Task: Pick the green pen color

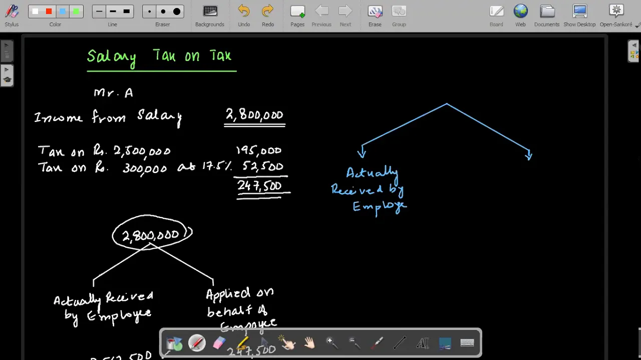Action: coord(76,11)
